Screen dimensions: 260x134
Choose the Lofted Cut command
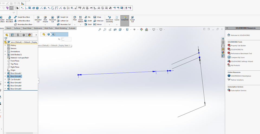(x=63, y=21)
